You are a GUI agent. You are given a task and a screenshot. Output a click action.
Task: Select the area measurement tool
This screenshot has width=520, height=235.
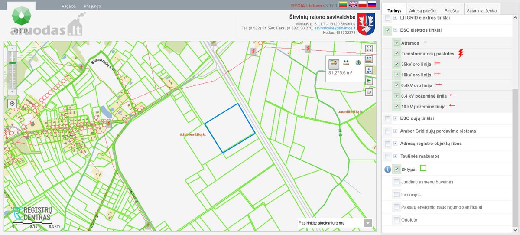(x=334, y=62)
